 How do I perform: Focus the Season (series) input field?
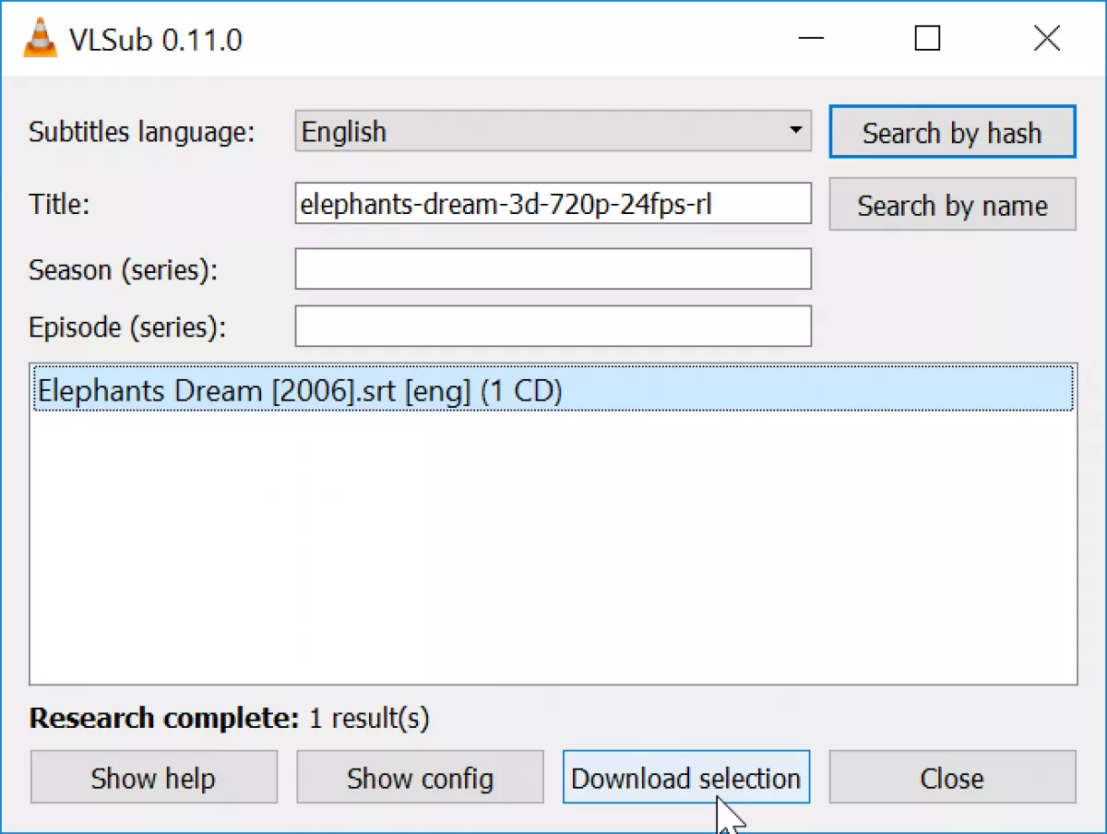pos(553,268)
